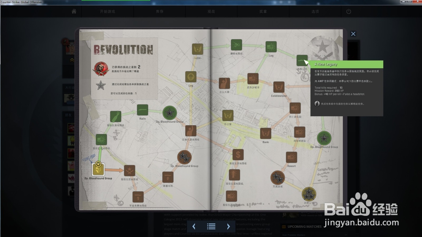422x237 pixels.
Task: Turn to the next journal page
Action: click(228, 226)
